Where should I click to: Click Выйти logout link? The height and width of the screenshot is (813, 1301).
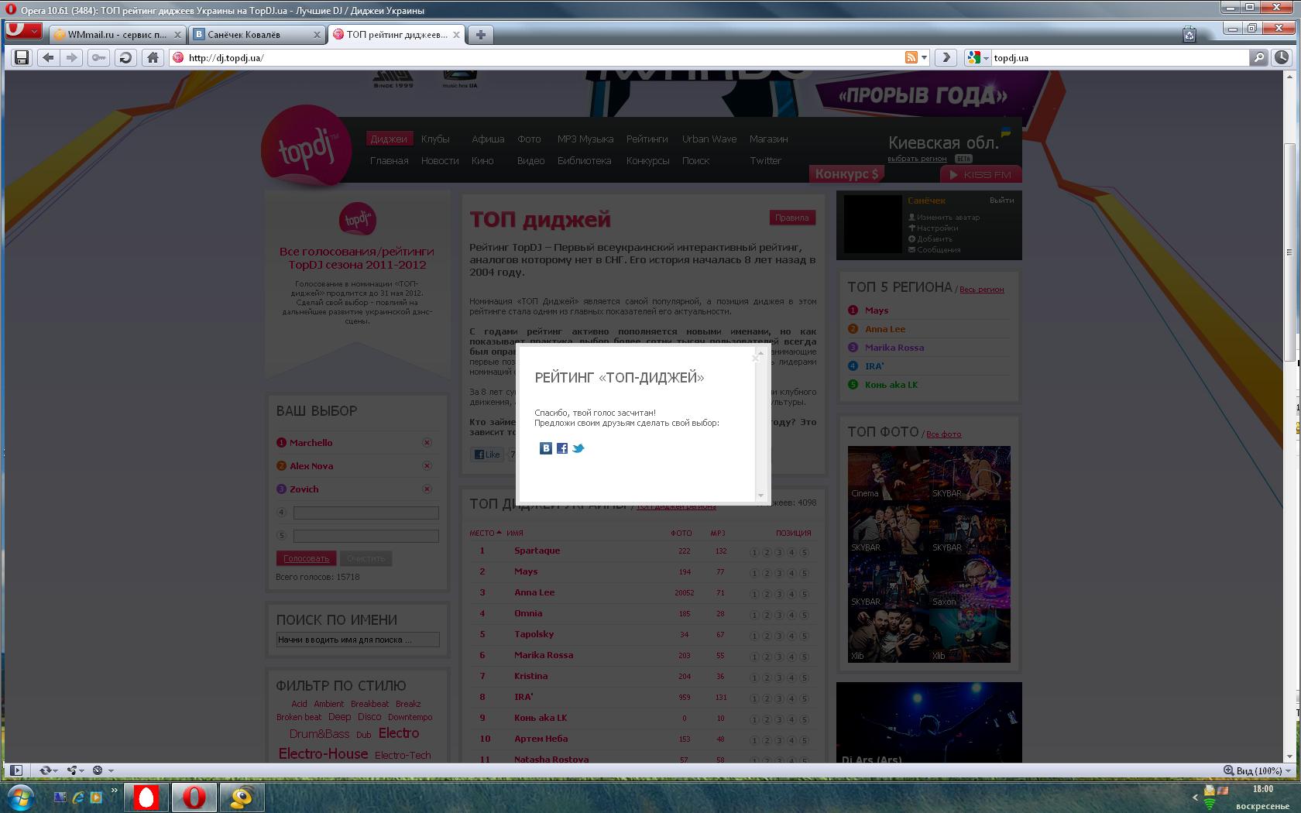1001,200
